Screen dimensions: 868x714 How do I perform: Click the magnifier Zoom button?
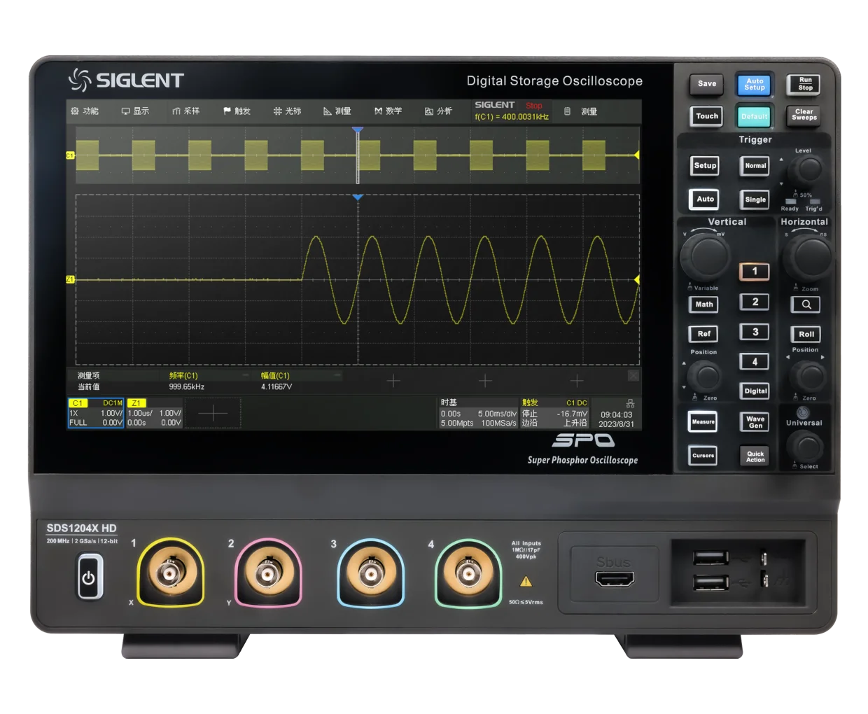pos(806,304)
